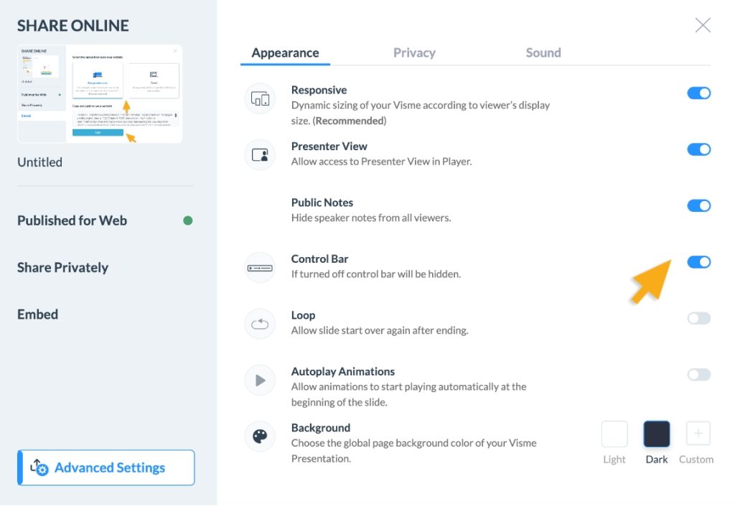Click the Autoplay Animations play icon
This screenshot has height=509, width=735.
pyautogui.click(x=259, y=380)
